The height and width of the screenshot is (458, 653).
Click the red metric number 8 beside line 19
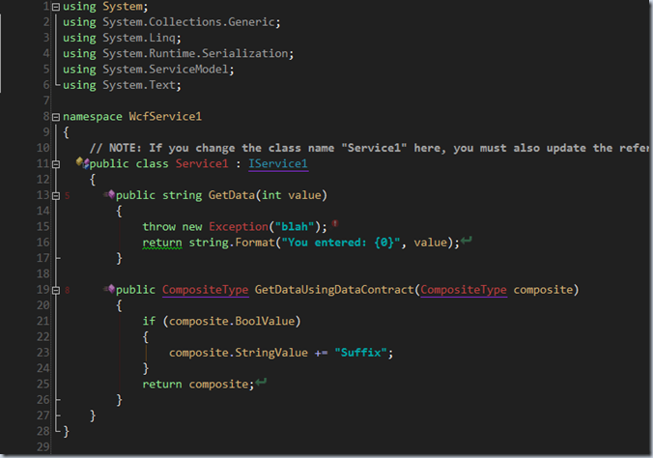coord(67,291)
